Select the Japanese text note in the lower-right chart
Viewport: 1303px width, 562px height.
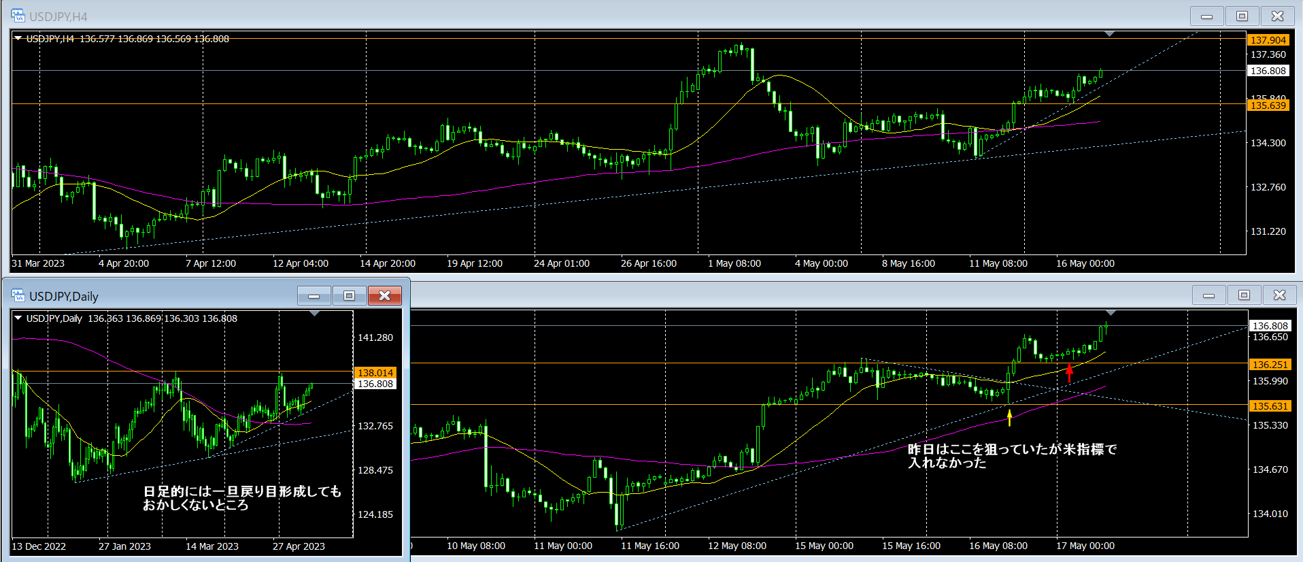[x=1012, y=456]
